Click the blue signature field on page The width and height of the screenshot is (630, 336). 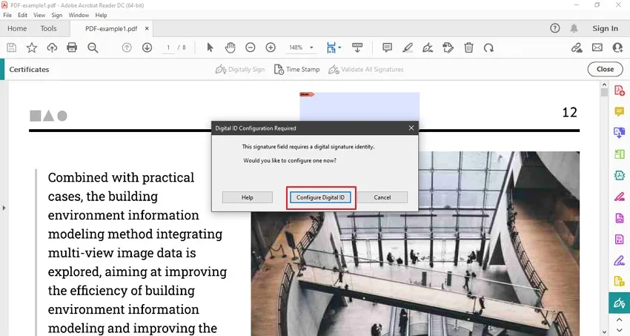[x=359, y=107]
